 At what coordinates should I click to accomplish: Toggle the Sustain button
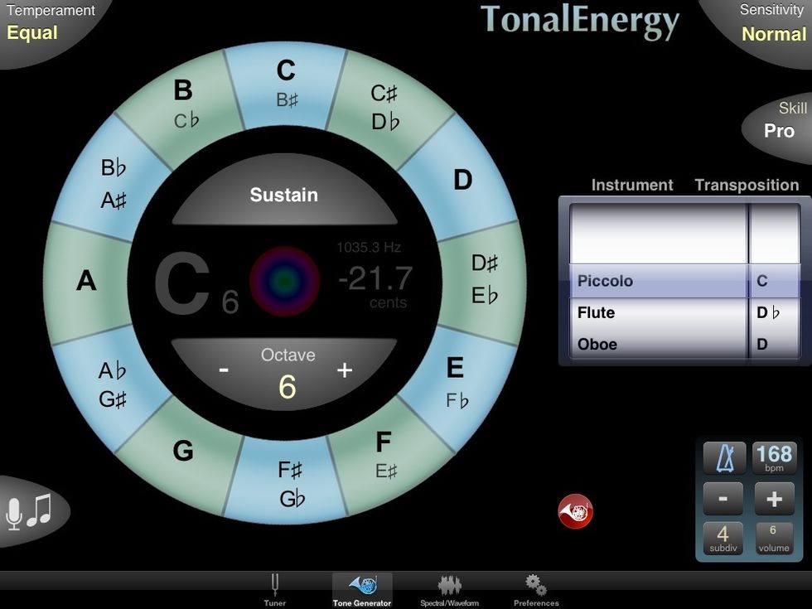(283, 195)
